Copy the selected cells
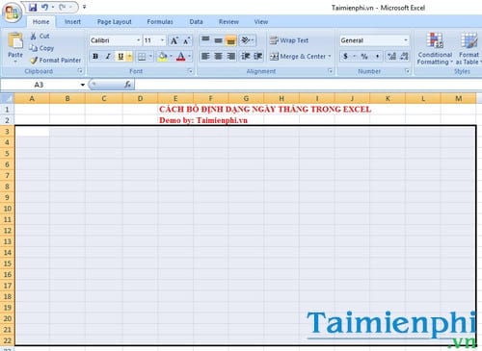This screenshot has height=351, width=482. coord(41,48)
